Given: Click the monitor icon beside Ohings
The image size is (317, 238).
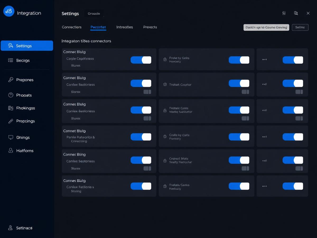Looking at the screenshot, I should [x=11, y=137].
